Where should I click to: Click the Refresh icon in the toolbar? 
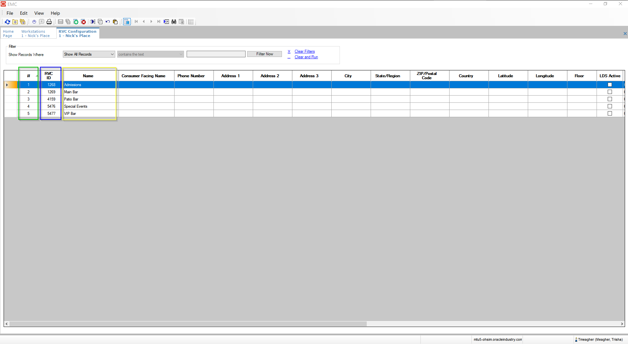tap(8, 22)
